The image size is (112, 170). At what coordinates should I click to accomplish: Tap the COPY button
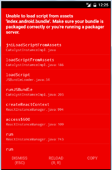(x=92, y=158)
